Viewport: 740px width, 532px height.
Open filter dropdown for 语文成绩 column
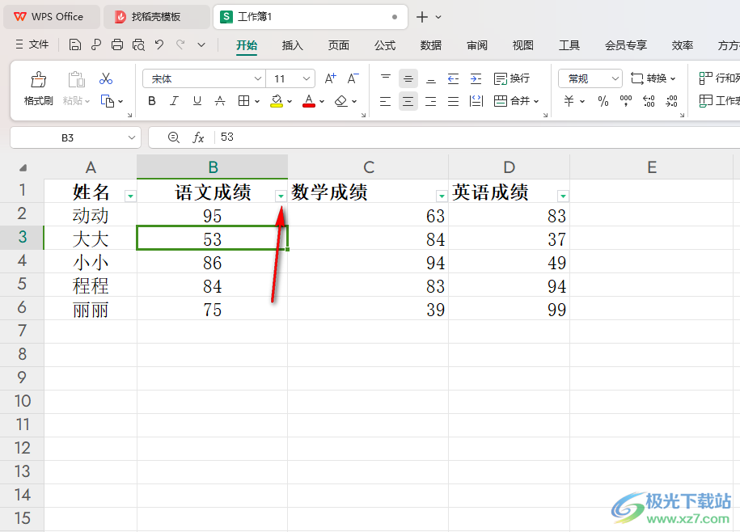coord(281,196)
